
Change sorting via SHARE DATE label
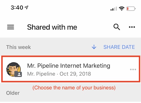coord(119,47)
